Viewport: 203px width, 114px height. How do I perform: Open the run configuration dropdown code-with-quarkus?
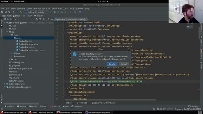[36, 12]
